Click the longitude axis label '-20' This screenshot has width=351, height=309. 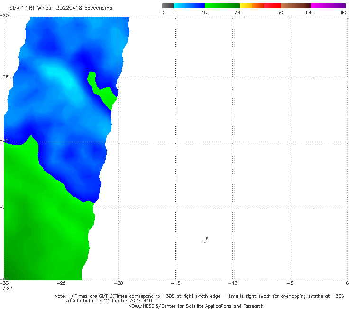[118, 283]
